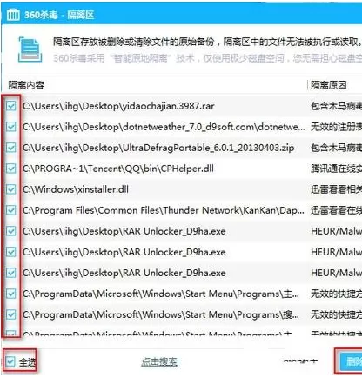Click 包含木马病毒 reason for yidaochajian.3987.rar
Screen dimensions: 362x377
point(336,106)
